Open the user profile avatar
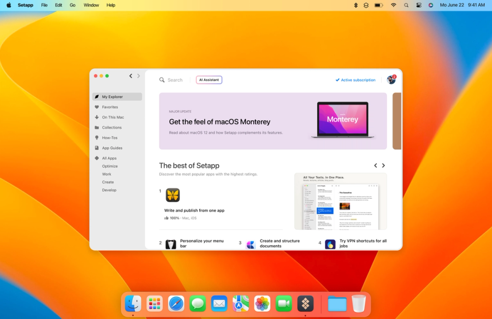 click(391, 80)
